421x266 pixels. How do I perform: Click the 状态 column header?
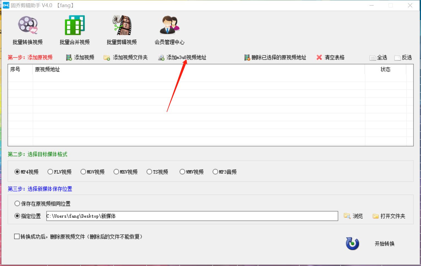[x=386, y=69]
